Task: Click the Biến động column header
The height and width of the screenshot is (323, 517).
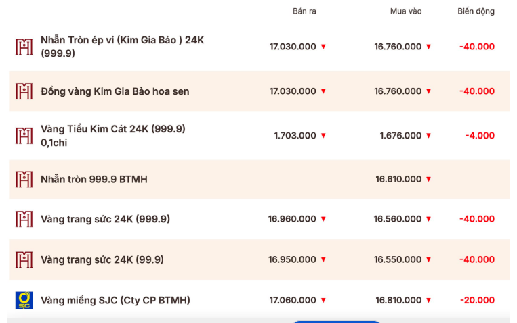Action: pyautogui.click(x=476, y=11)
